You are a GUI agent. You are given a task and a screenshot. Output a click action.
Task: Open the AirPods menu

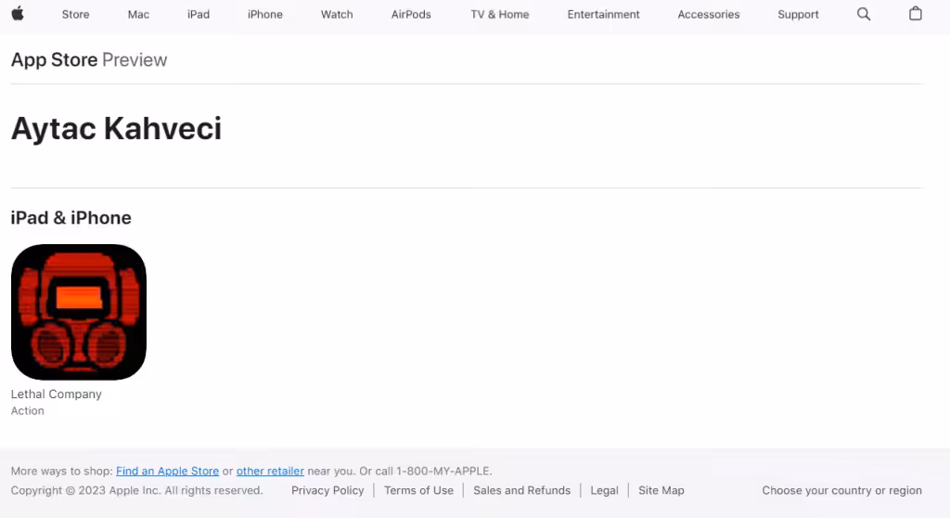click(411, 14)
